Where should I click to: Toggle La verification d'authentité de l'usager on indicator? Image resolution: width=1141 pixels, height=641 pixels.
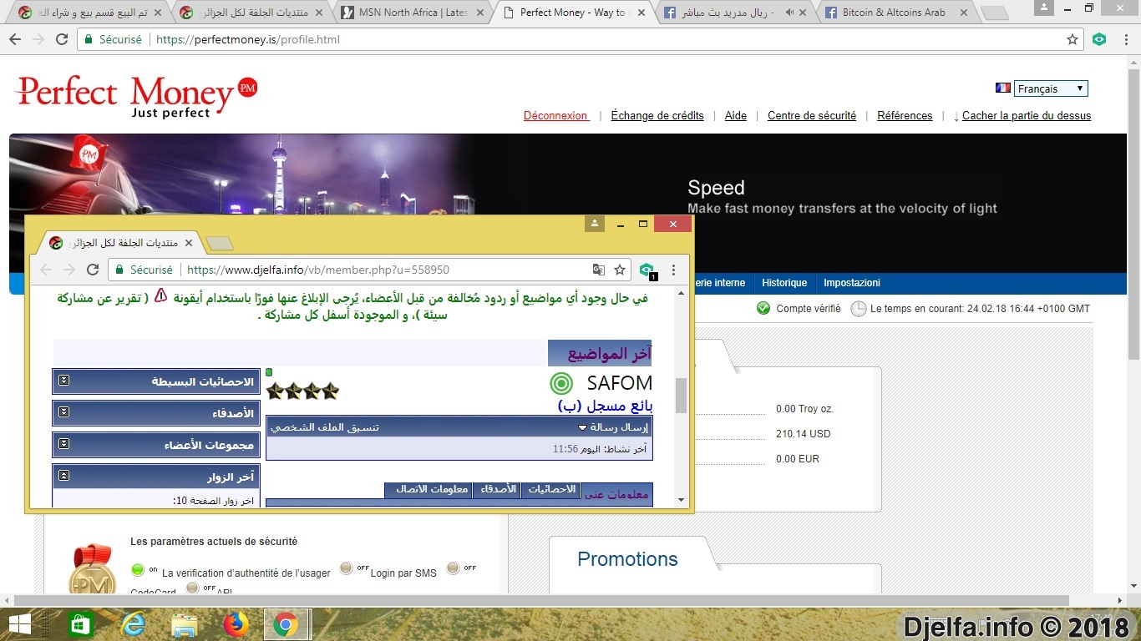pos(138,570)
